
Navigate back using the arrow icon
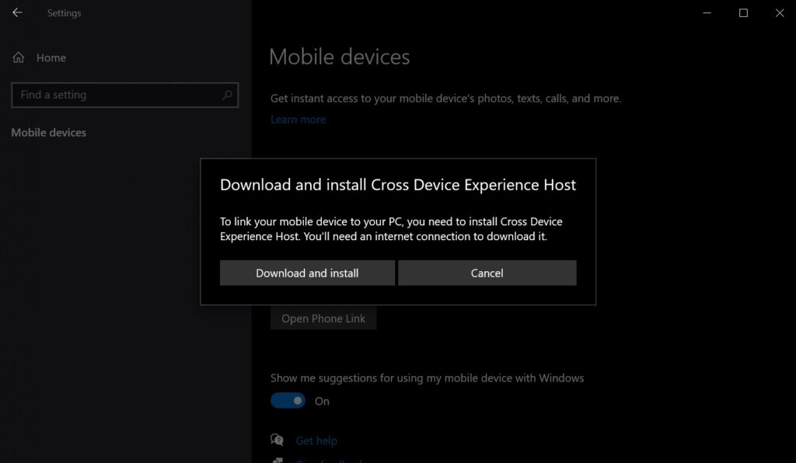[x=16, y=12]
